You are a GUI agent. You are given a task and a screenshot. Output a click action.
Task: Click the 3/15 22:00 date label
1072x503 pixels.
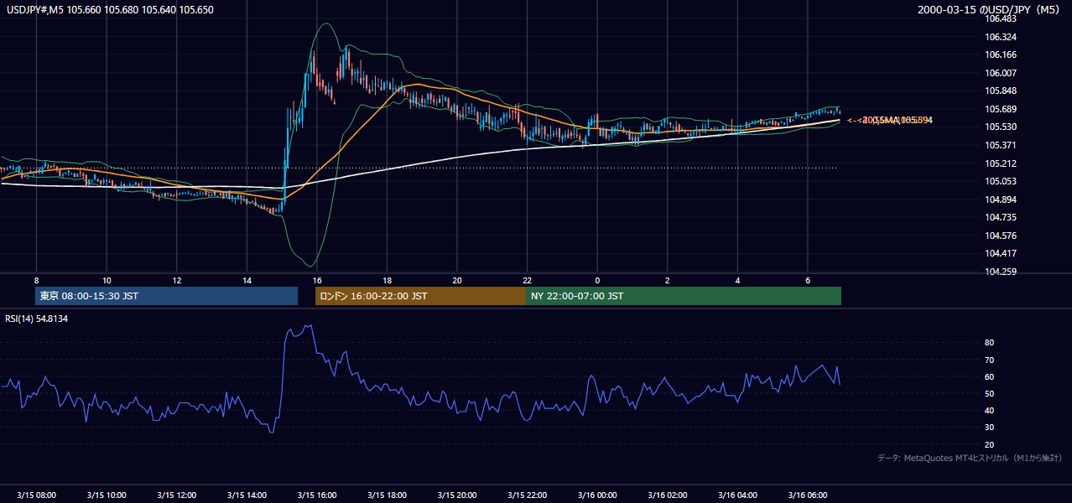527,495
